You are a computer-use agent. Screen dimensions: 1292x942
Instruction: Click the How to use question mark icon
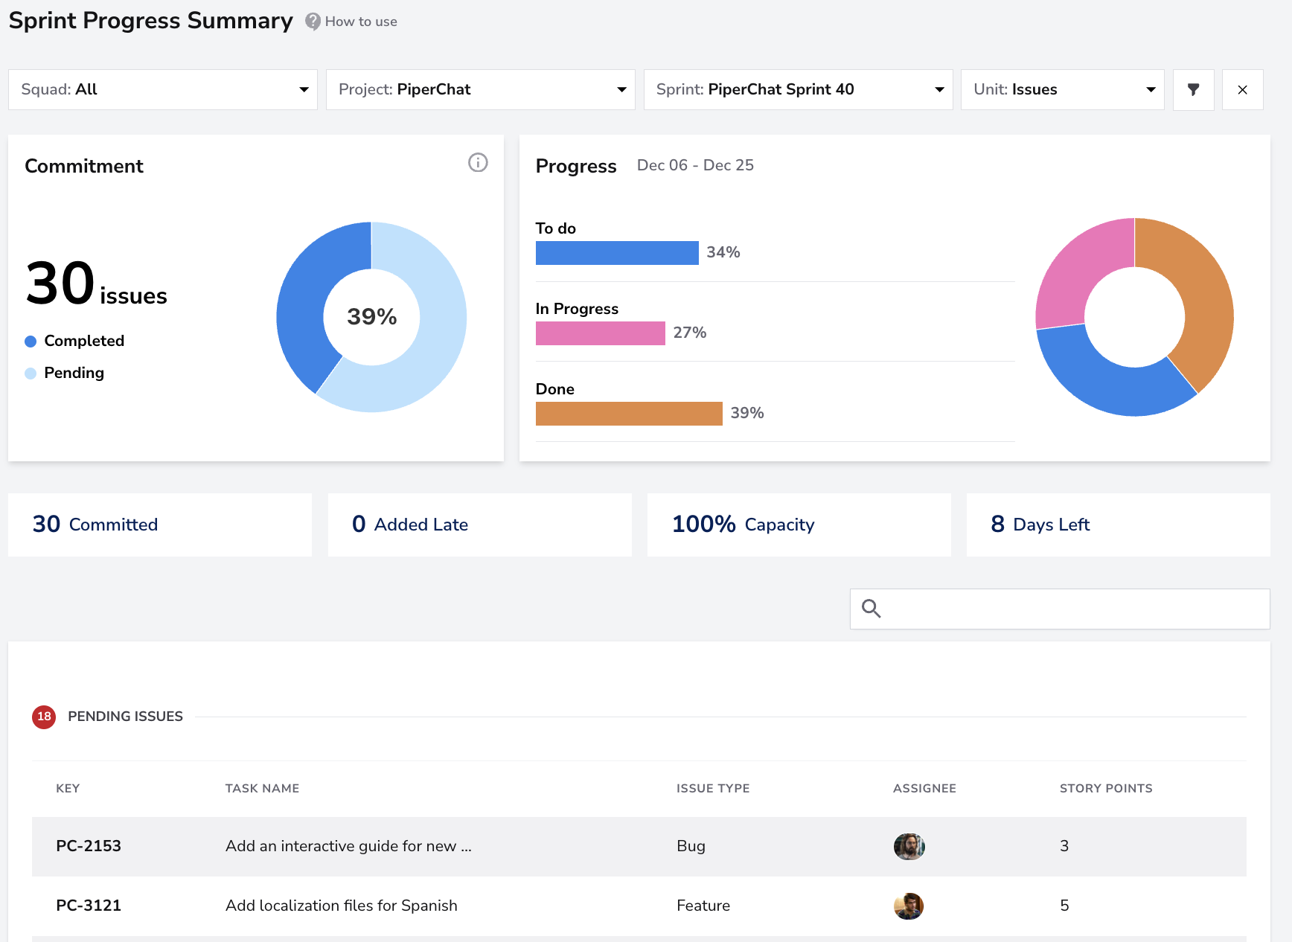(x=313, y=22)
